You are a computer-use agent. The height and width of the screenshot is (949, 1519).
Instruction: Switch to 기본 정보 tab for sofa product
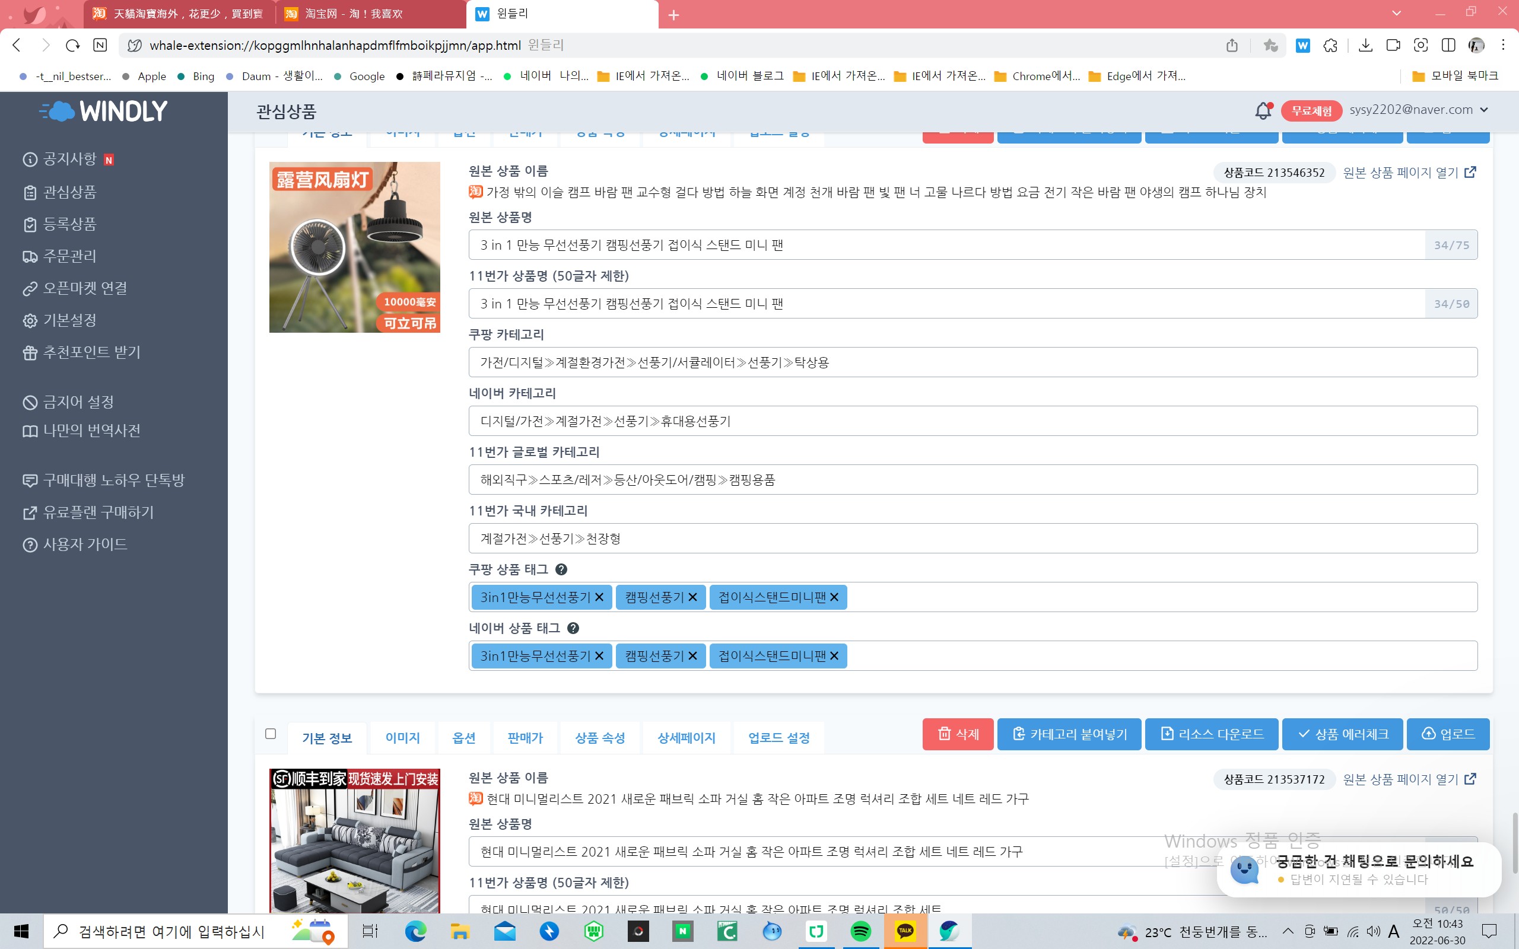pos(327,738)
